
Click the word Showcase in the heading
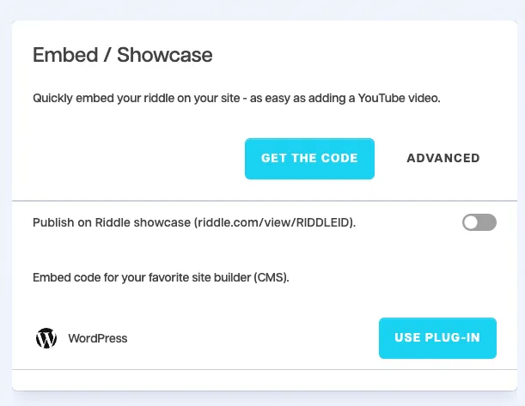(164, 56)
